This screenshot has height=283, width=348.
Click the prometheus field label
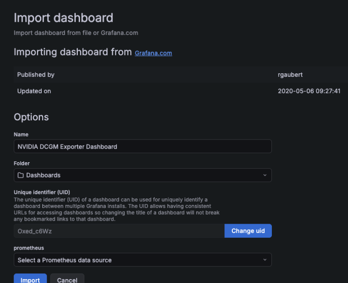[x=29, y=248]
